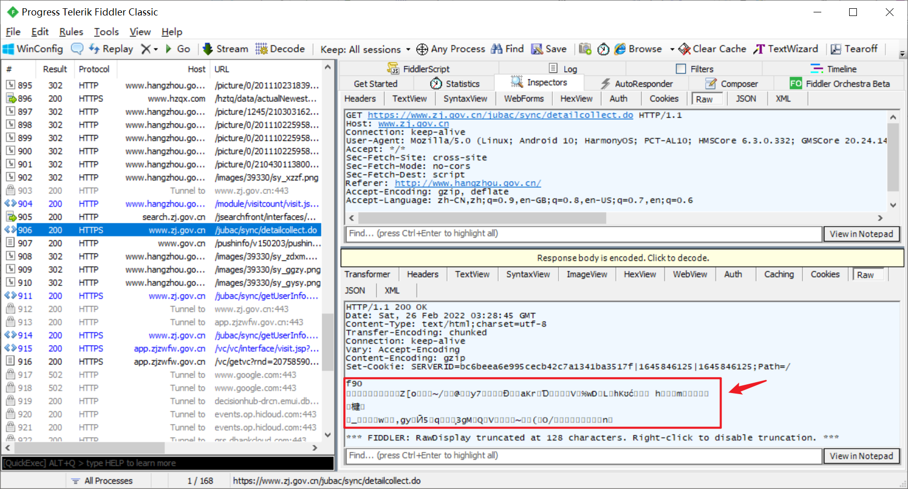Screen dimensions: 908x489
Task: Open the Timeline tab
Action: point(833,69)
